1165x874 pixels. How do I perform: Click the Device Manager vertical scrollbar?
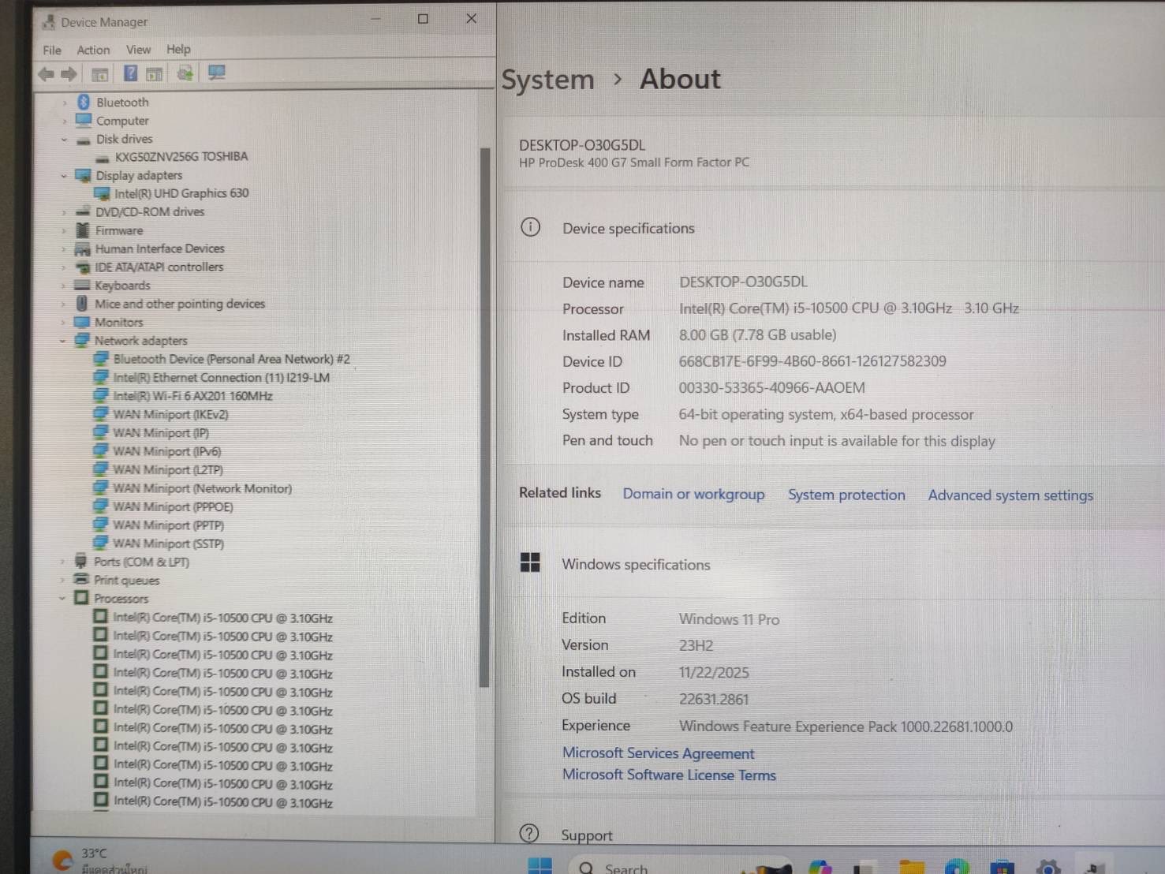(484, 416)
